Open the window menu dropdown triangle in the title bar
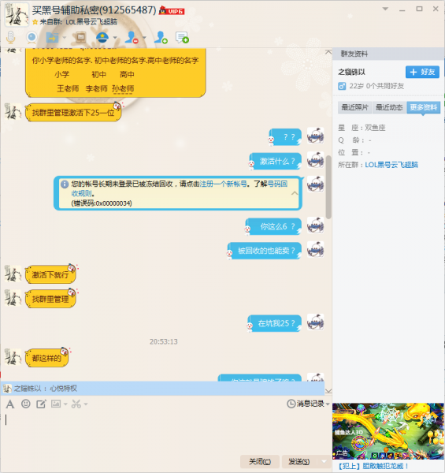The width and height of the screenshot is (445, 473). (385, 9)
